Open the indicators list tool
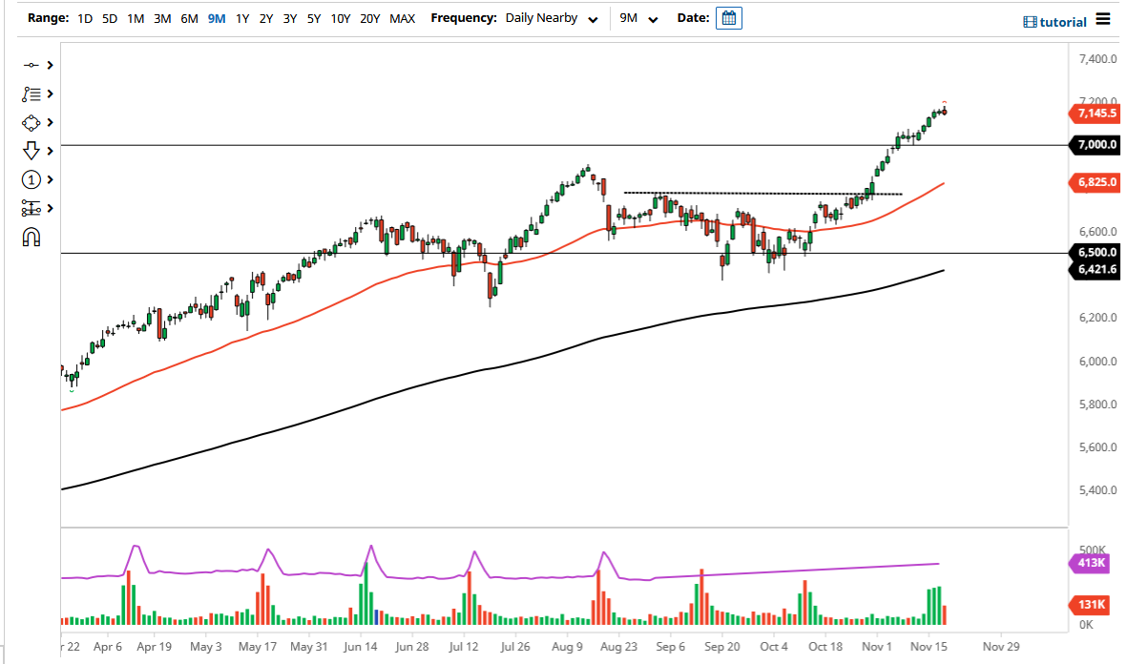Image resolution: width=1128 pixels, height=664 pixels. [31, 93]
